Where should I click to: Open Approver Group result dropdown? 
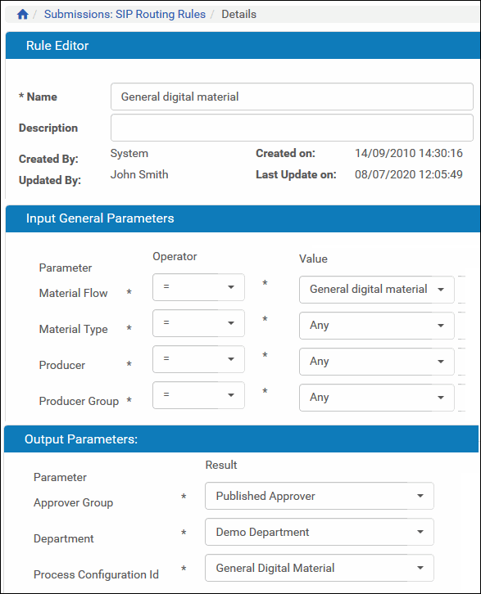[x=319, y=496]
